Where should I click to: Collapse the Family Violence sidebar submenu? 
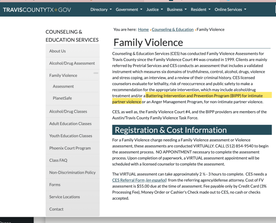point(96,74)
